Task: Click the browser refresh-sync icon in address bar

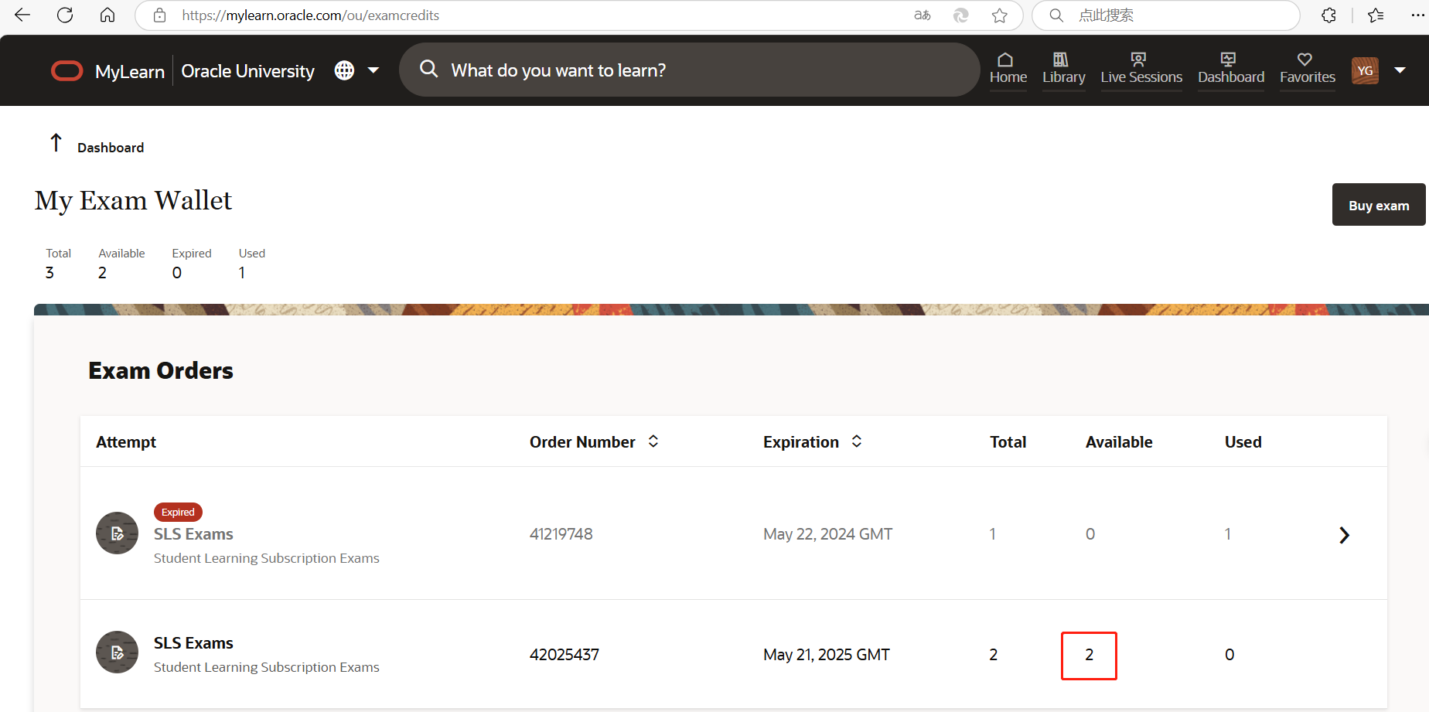Action: tap(960, 15)
